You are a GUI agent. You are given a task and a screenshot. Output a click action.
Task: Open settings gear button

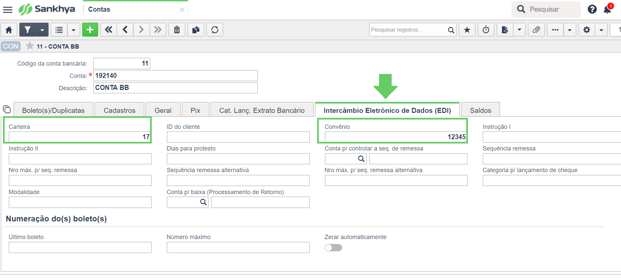pos(587,30)
